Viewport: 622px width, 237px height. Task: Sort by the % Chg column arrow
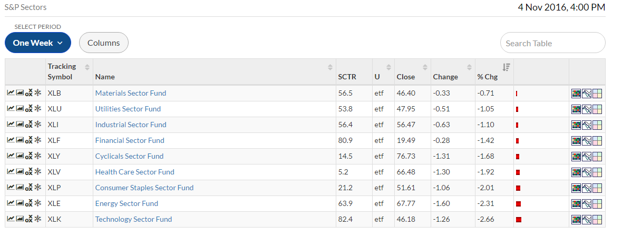point(506,67)
